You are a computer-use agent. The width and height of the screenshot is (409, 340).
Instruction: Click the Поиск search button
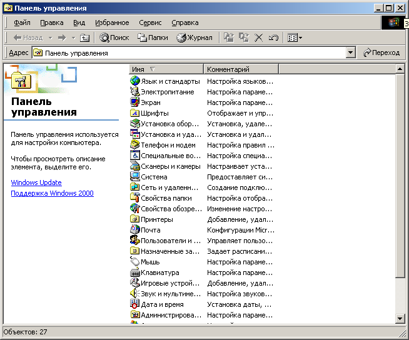(114, 37)
